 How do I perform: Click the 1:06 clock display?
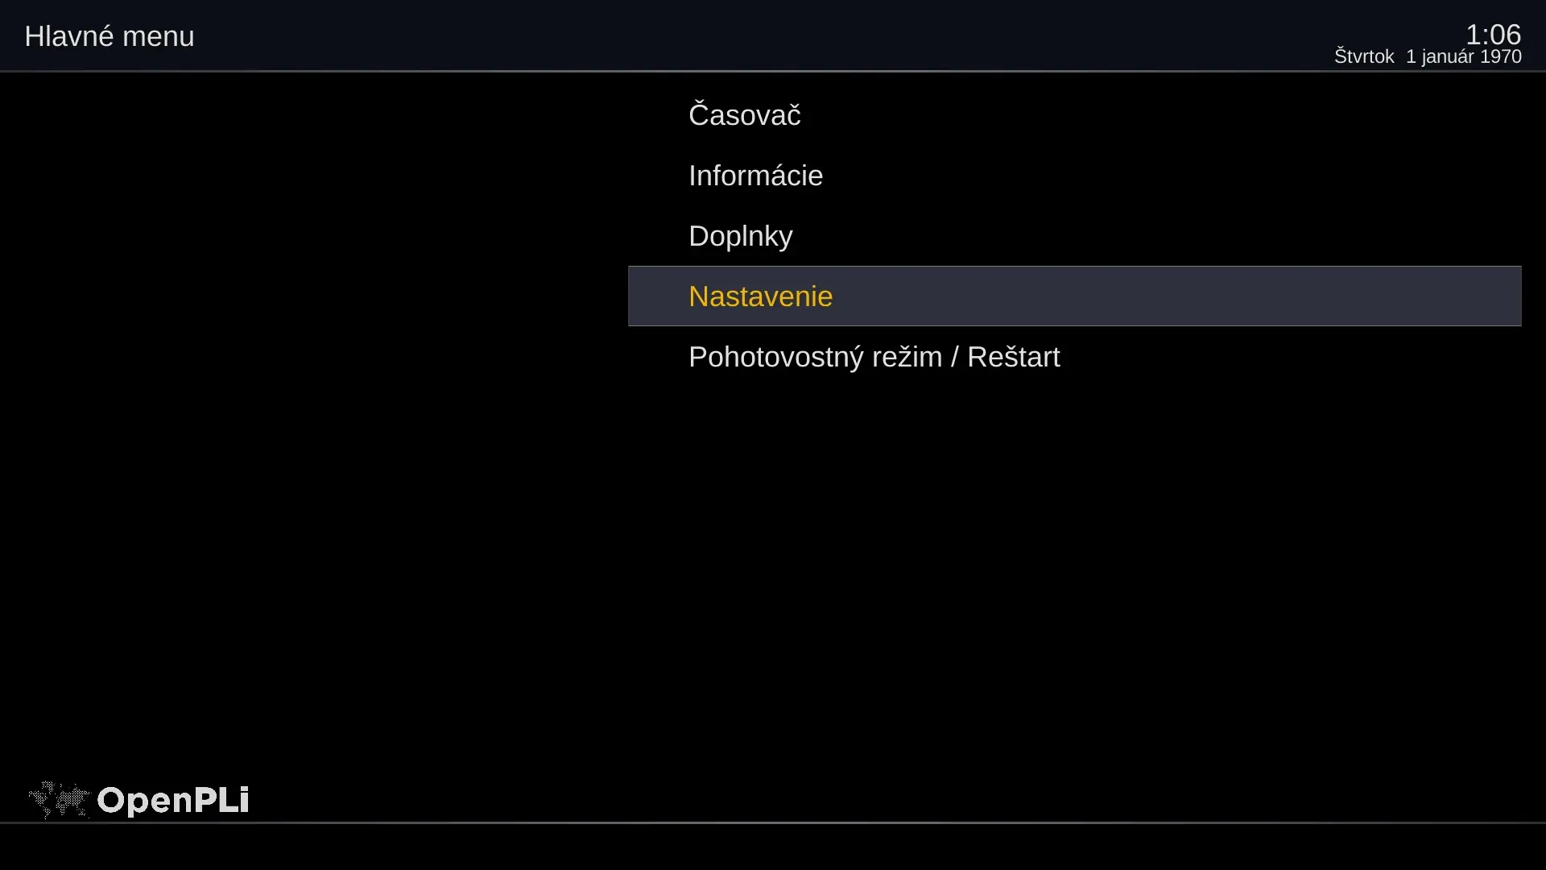point(1493,34)
